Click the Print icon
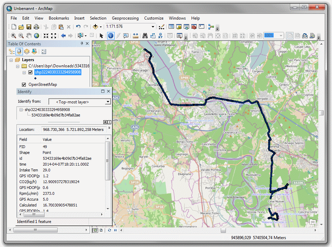Image resolution: width=332 pixels, height=247 pixels. coord(36,27)
